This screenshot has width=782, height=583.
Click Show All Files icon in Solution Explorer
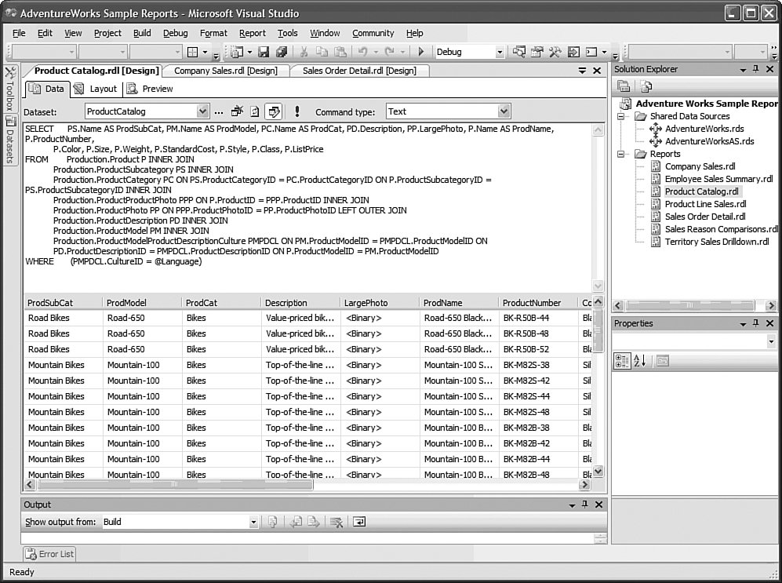(646, 87)
